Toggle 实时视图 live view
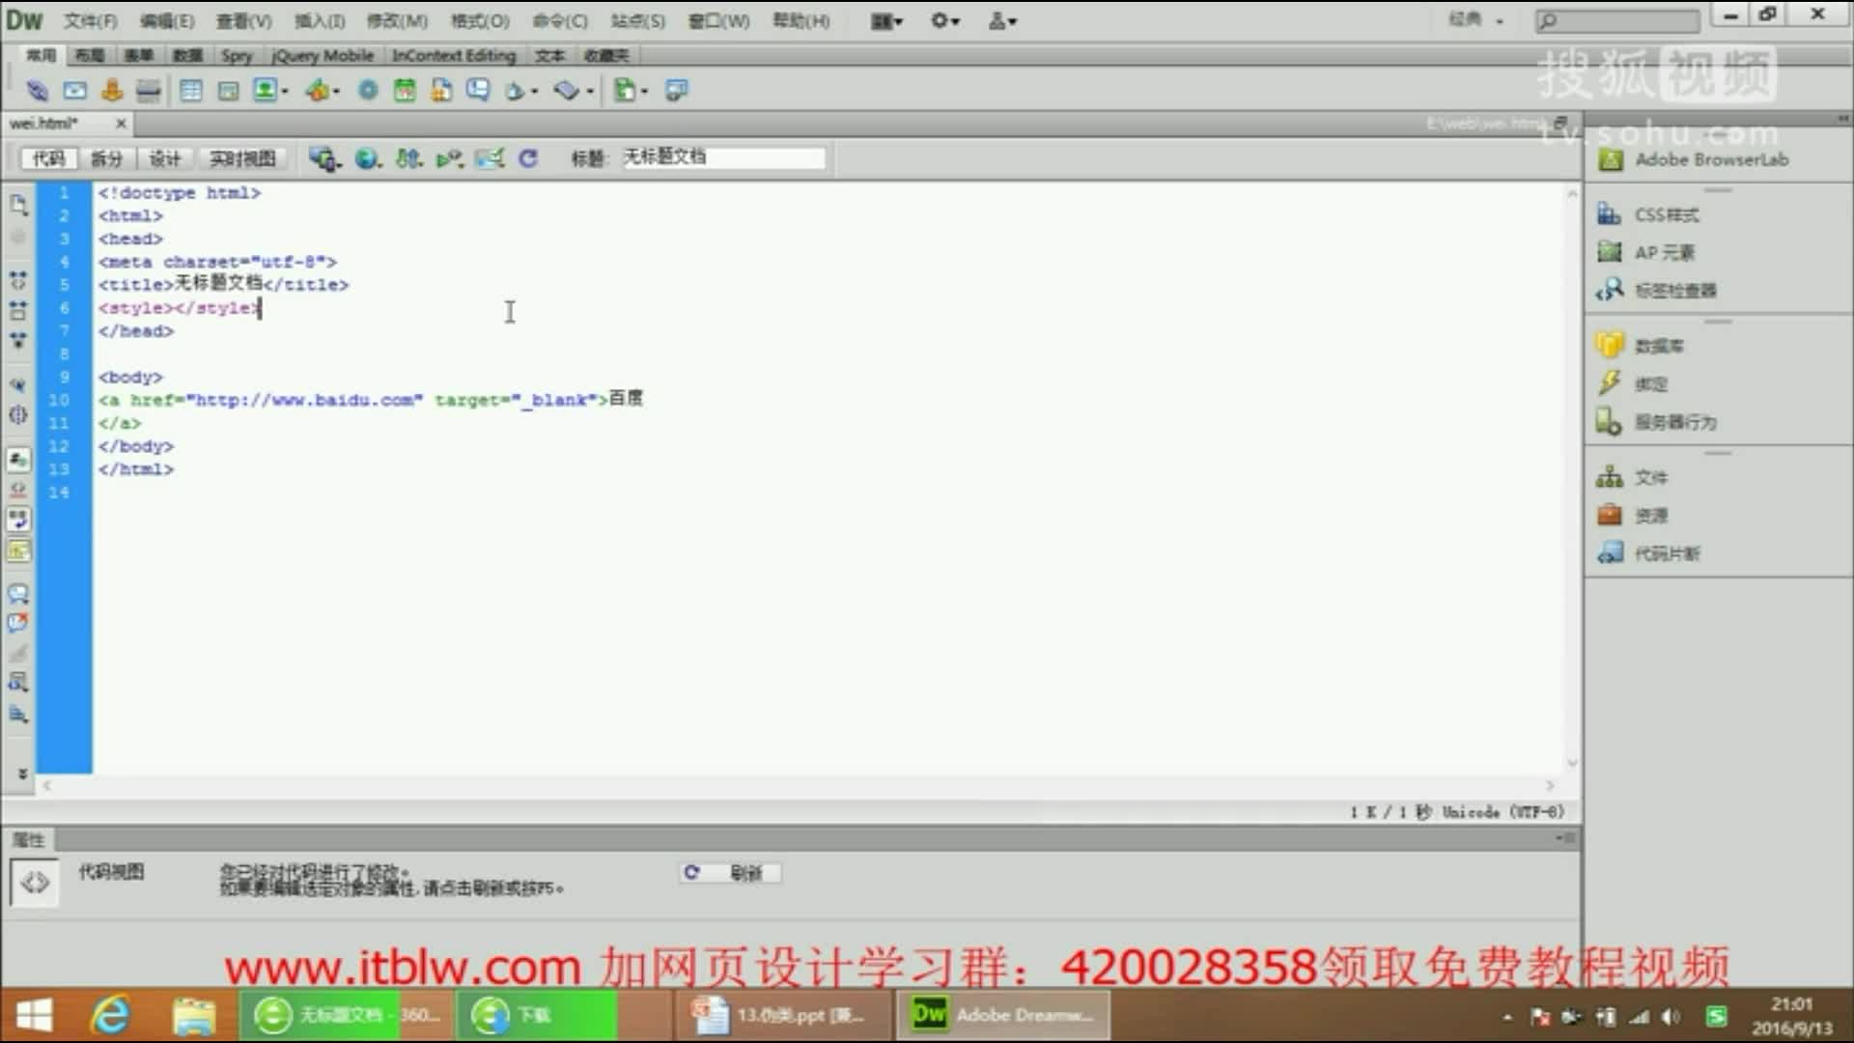 point(242,158)
